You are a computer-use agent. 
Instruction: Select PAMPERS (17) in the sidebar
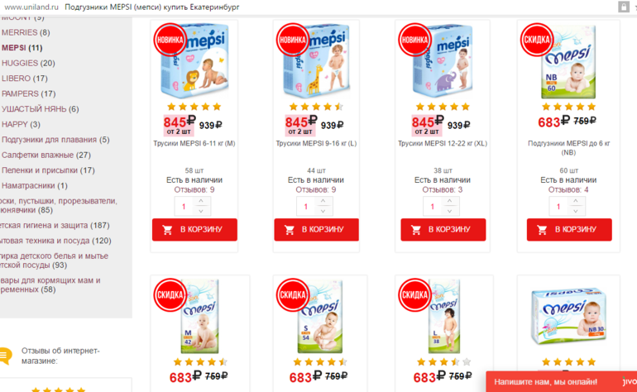click(28, 93)
